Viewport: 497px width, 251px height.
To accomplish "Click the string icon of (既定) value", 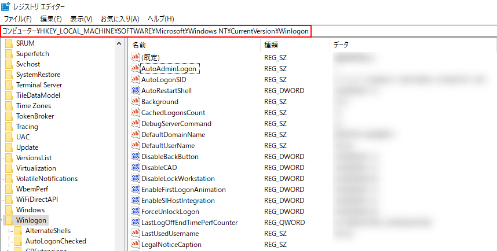I will [x=136, y=57].
